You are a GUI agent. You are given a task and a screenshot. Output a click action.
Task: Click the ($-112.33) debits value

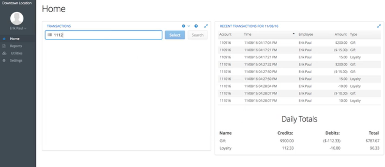[331, 141]
